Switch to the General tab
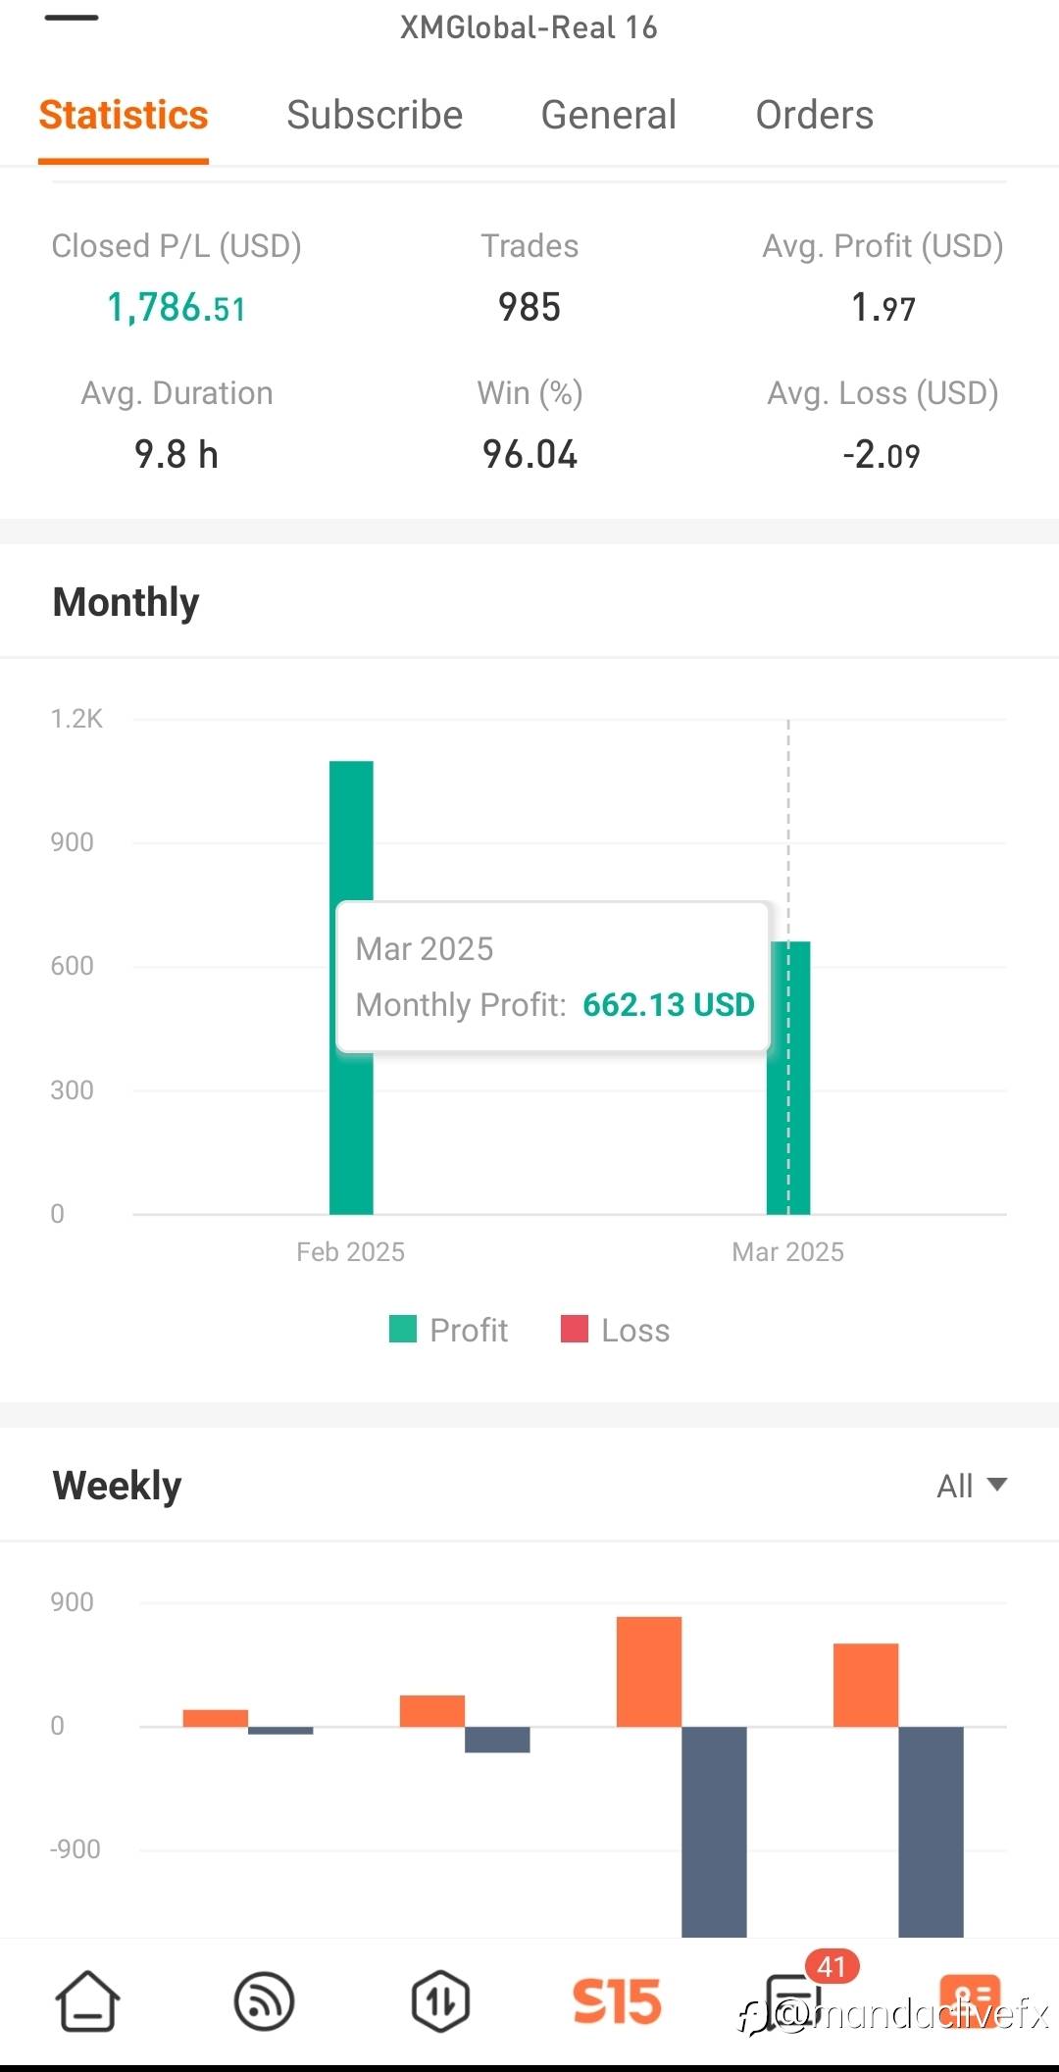 tap(608, 115)
